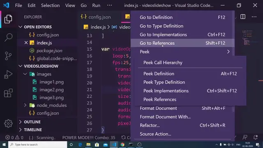Close index.js in Open Editors
The width and height of the screenshot is (263, 148).
(x=26, y=43)
